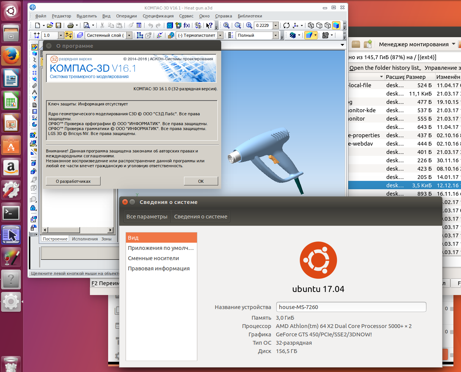This screenshot has width=461, height=372.
Task: Select Правовая информация in sidebar
Action: point(161,268)
